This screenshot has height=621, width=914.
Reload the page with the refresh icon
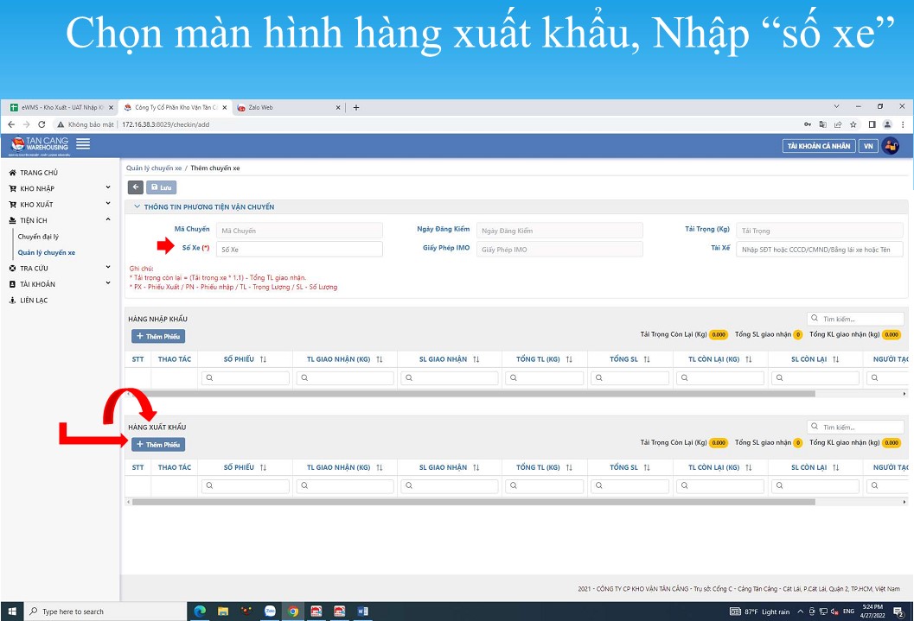pos(41,124)
